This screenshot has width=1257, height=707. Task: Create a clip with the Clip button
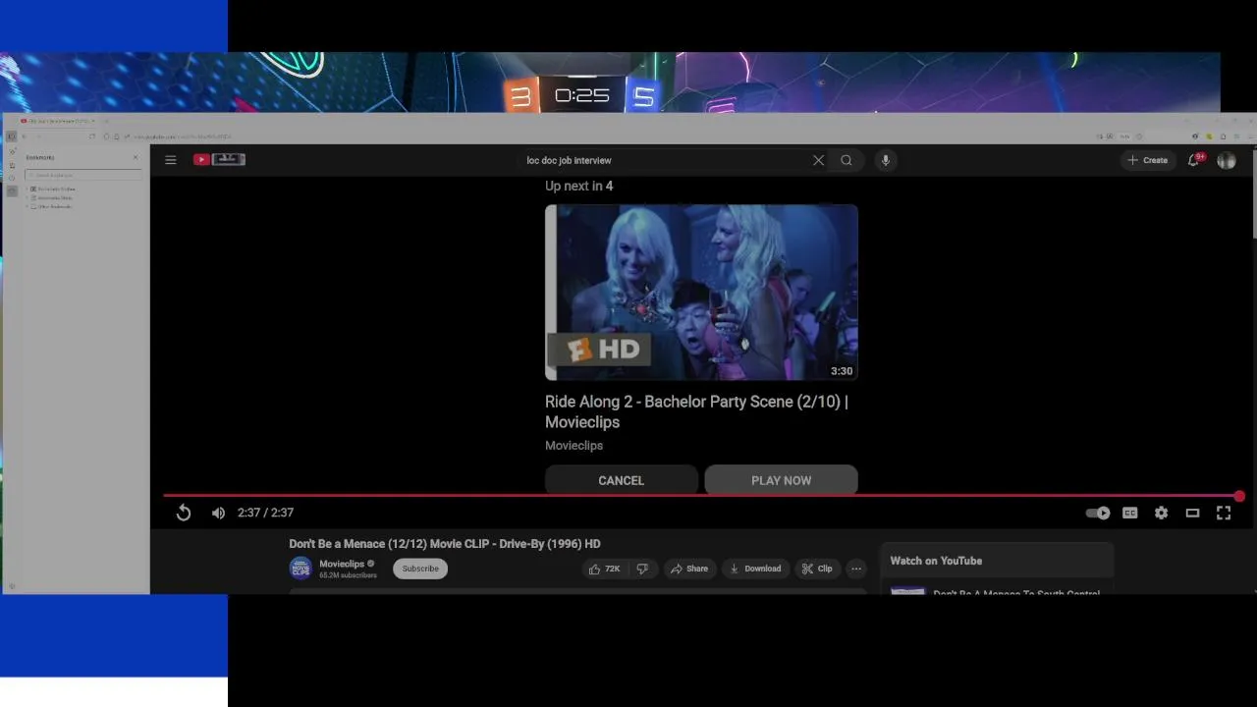tap(817, 569)
